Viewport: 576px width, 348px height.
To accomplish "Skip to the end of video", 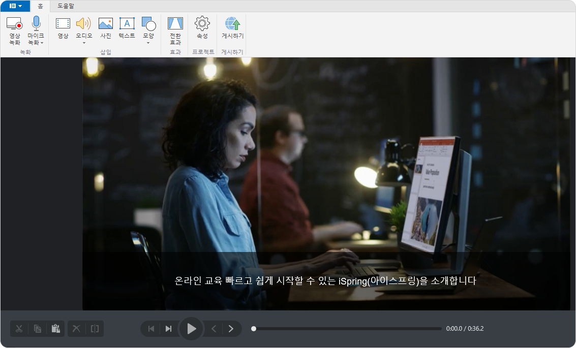I will tap(168, 329).
